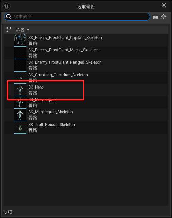Image resolution: width=172 pixels, height=218 pixels.
Task: Open the view settings gear
Action: 164,17
